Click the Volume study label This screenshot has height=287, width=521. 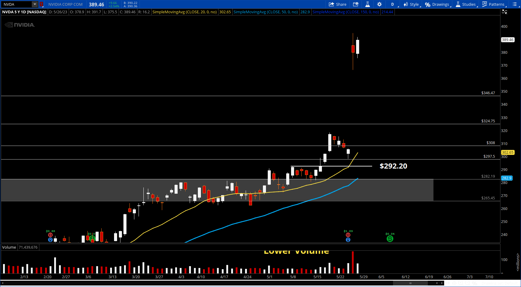(9, 247)
